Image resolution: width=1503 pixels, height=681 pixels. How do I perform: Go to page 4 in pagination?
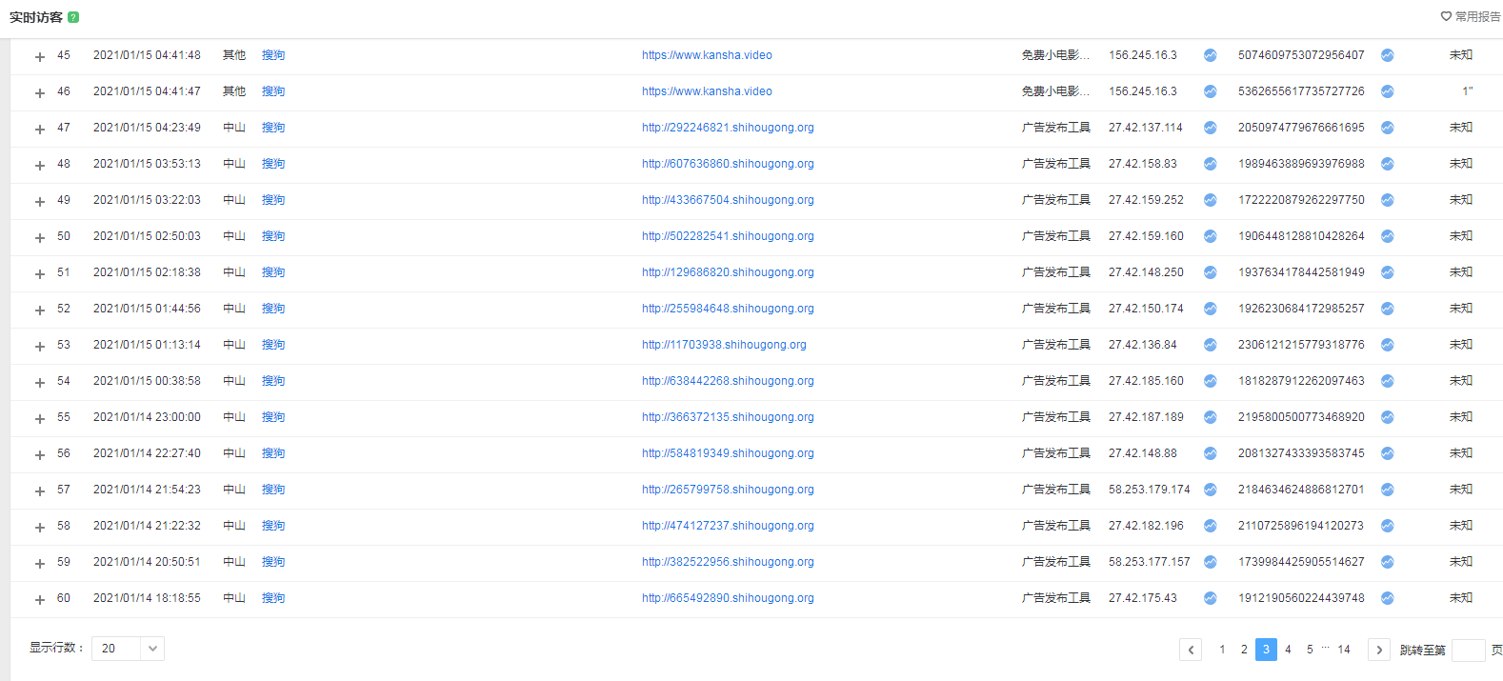pos(1288,650)
